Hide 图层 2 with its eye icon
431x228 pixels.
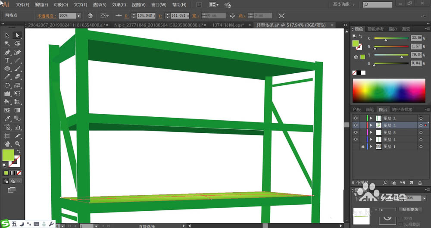pyautogui.click(x=356, y=125)
